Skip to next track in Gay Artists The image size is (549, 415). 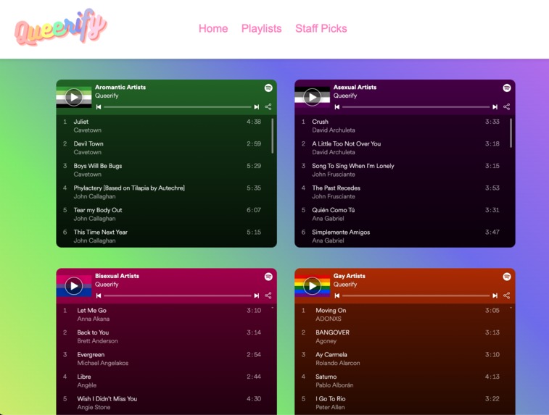(495, 295)
